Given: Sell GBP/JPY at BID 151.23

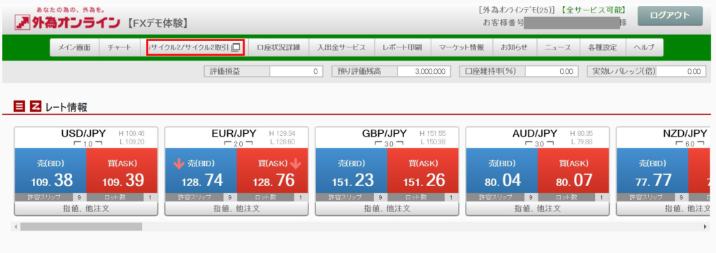Looking at the screenshot, I should [x=351, y=171].
